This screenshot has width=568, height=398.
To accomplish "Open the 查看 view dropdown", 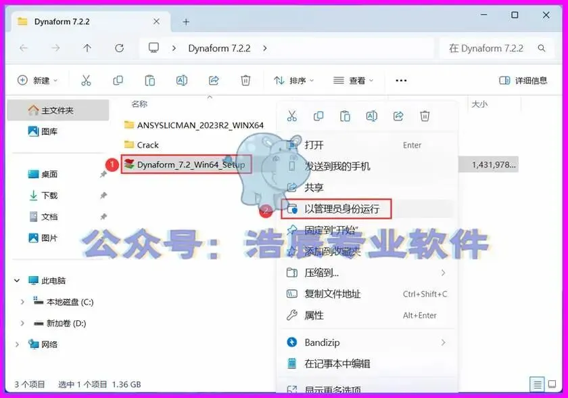I will (353, 81).
